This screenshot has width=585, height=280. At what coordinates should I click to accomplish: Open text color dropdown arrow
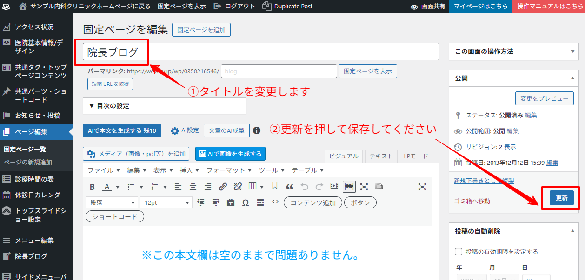118,187
